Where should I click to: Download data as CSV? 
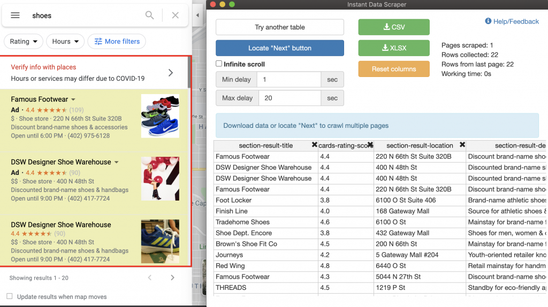[393, 27]
